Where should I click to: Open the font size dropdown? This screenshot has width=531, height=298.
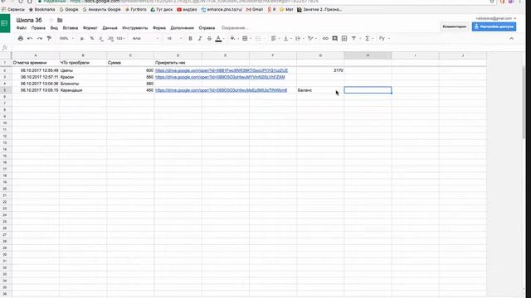[174, 39]
